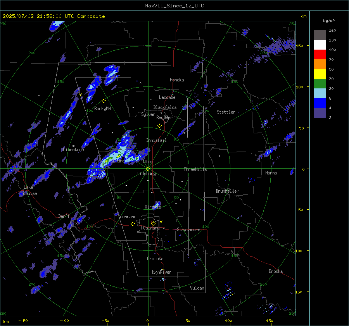Click the 70 value in the legend
Viewport: 349px width, 326px height.
pyautogui.click(x=331, y=59)
